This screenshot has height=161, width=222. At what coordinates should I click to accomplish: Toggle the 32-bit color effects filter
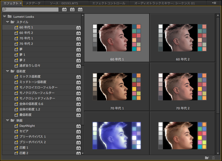coord(72,9)
